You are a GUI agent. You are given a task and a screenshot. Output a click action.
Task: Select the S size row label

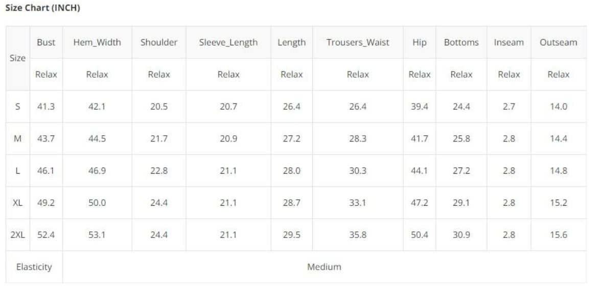point(18,107)
